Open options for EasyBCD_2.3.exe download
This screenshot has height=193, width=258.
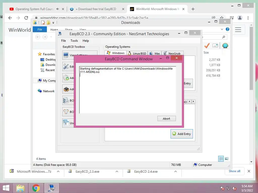117,171
